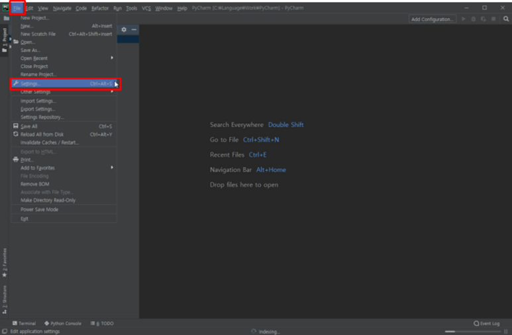
Task: Select Save As menu entry
Action: coord(64,50)
